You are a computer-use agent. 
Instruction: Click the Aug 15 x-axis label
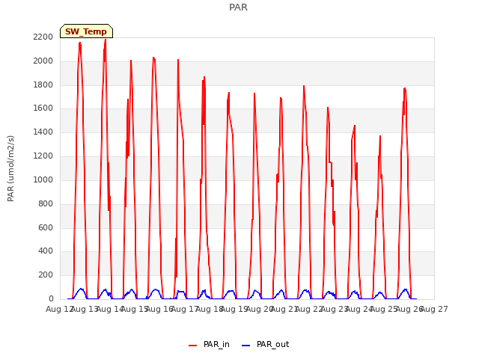(135, 309)
